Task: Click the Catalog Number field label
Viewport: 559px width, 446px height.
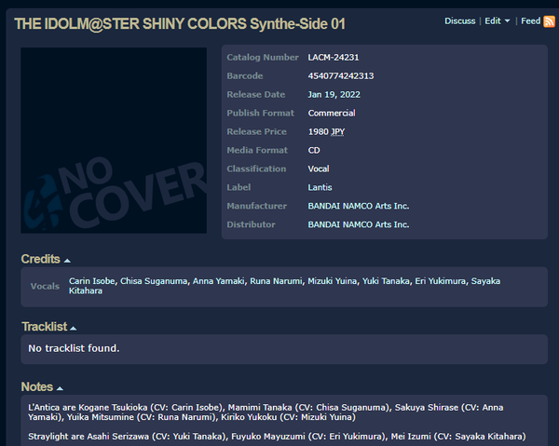Action: tap(263, 58)
